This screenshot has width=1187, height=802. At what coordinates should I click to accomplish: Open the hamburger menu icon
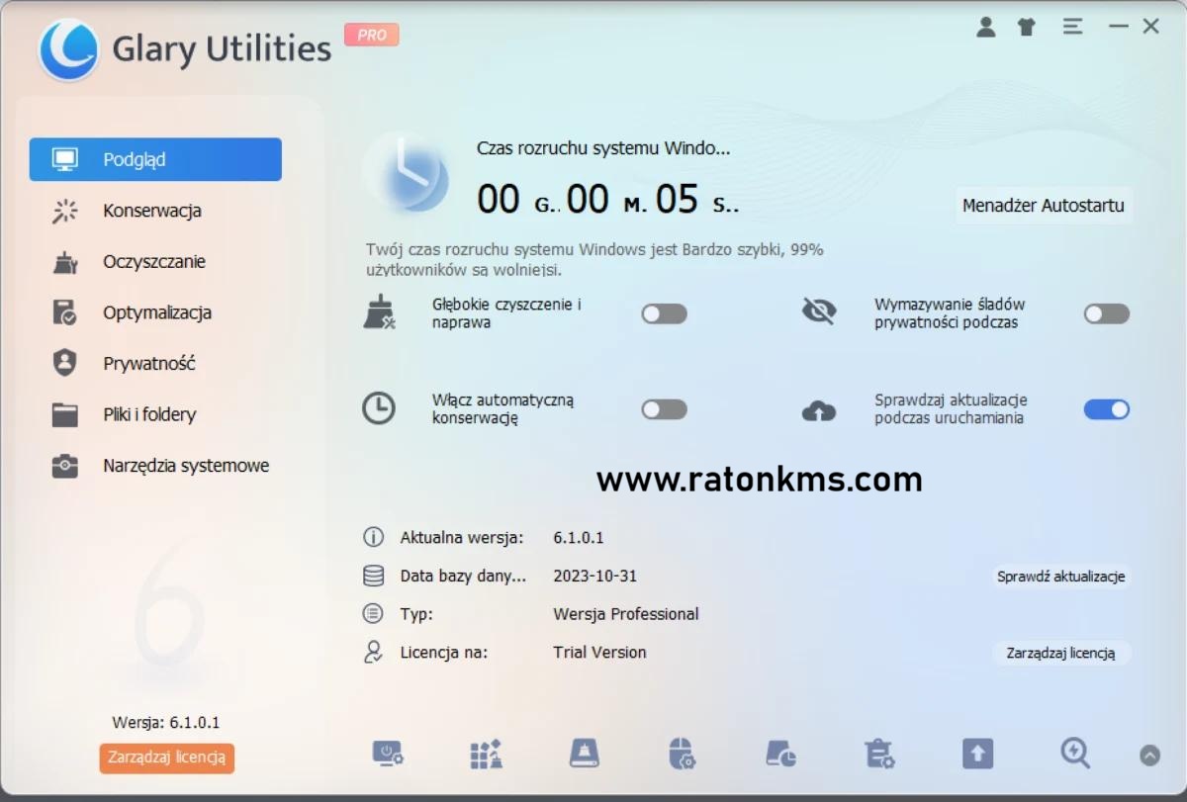click(x=1073, y=28)
